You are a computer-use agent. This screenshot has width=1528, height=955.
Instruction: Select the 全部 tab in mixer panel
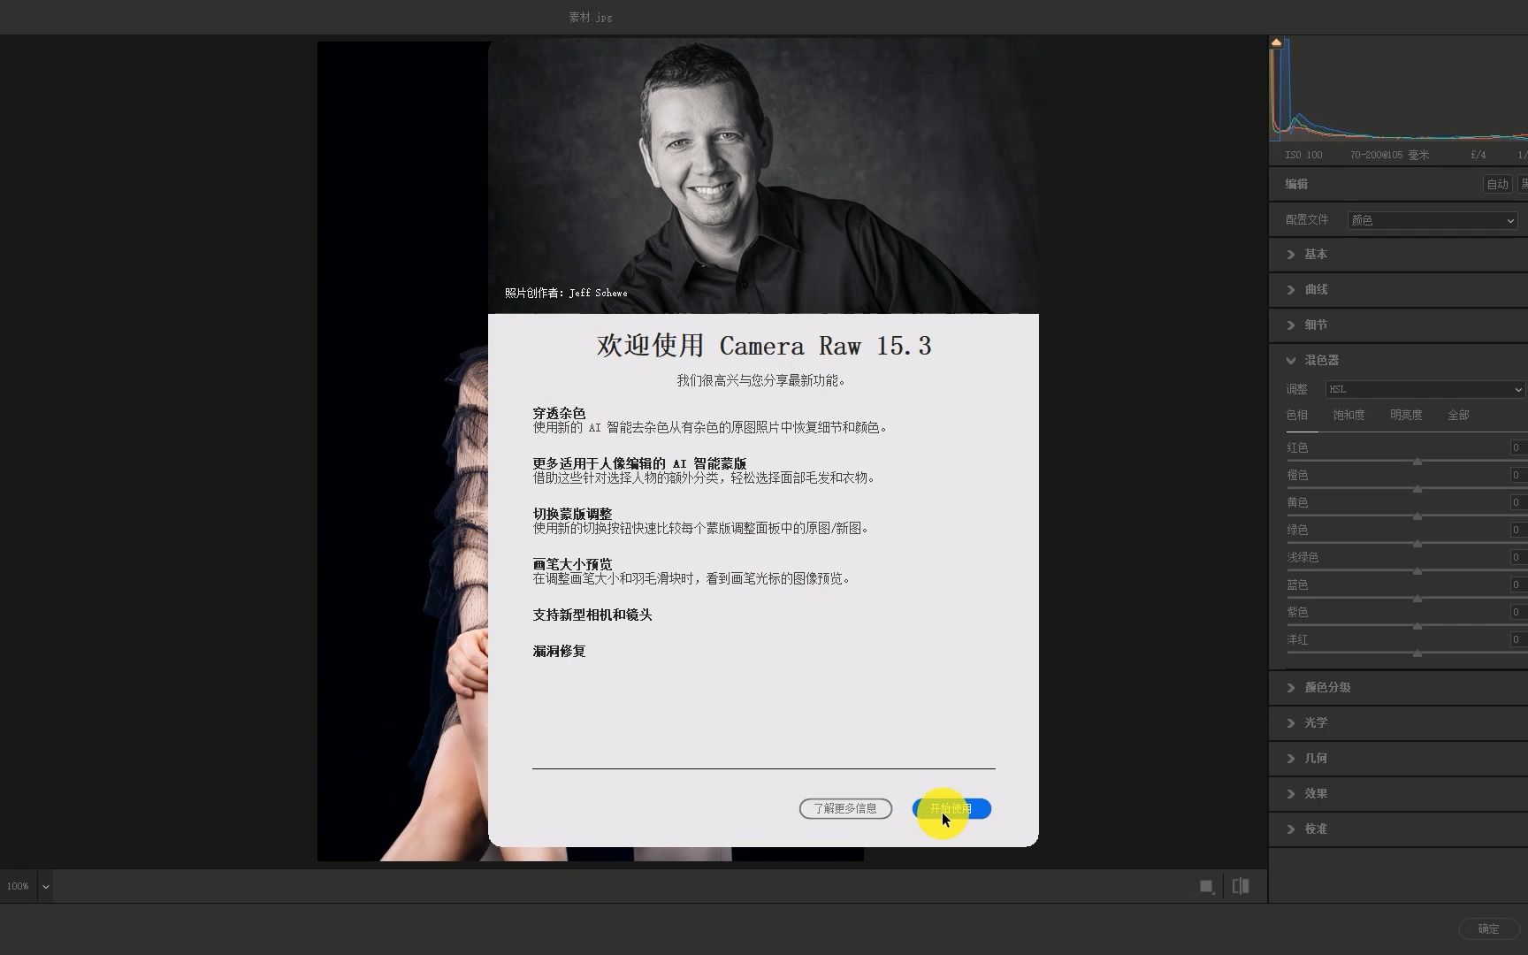click(x=1459, y=415)
